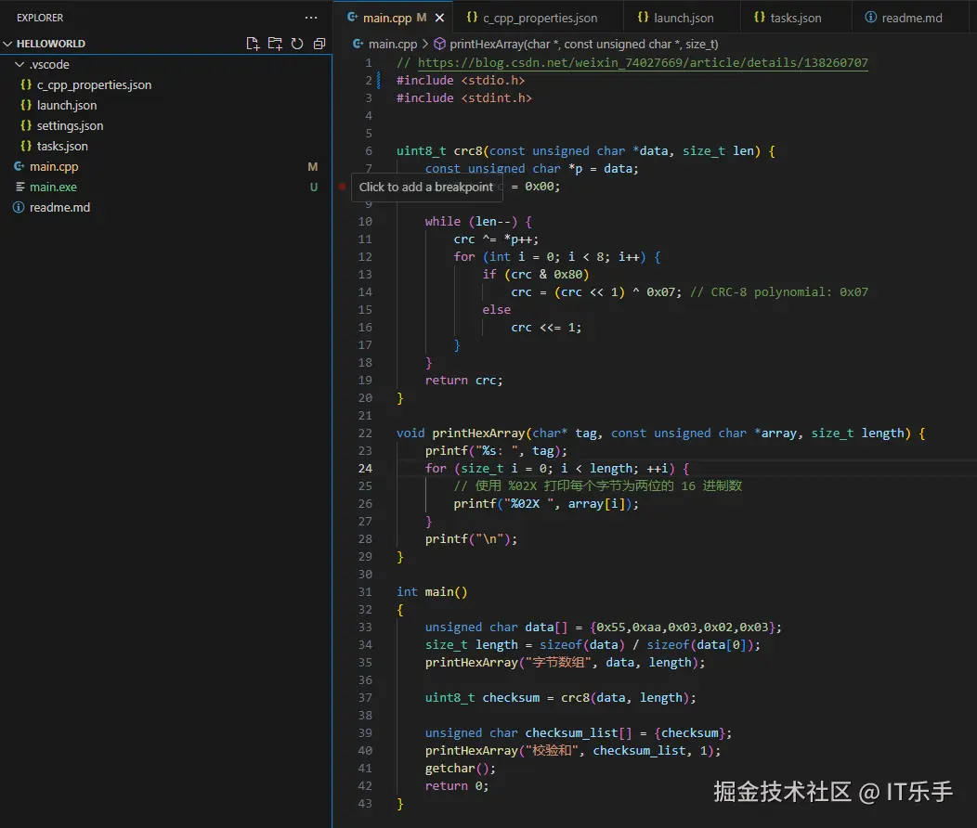
Task: Click the braces icon on tasks.json tab
Action: click(x=760, y=18)
